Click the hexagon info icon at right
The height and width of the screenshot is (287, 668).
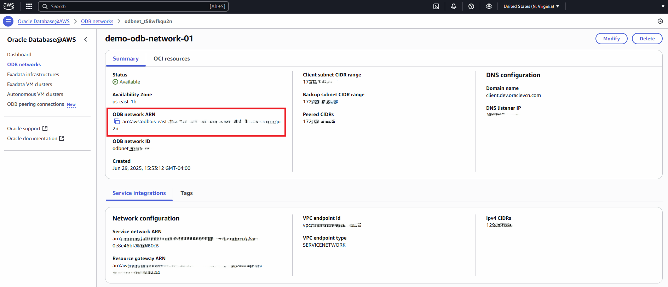(660, 21)
